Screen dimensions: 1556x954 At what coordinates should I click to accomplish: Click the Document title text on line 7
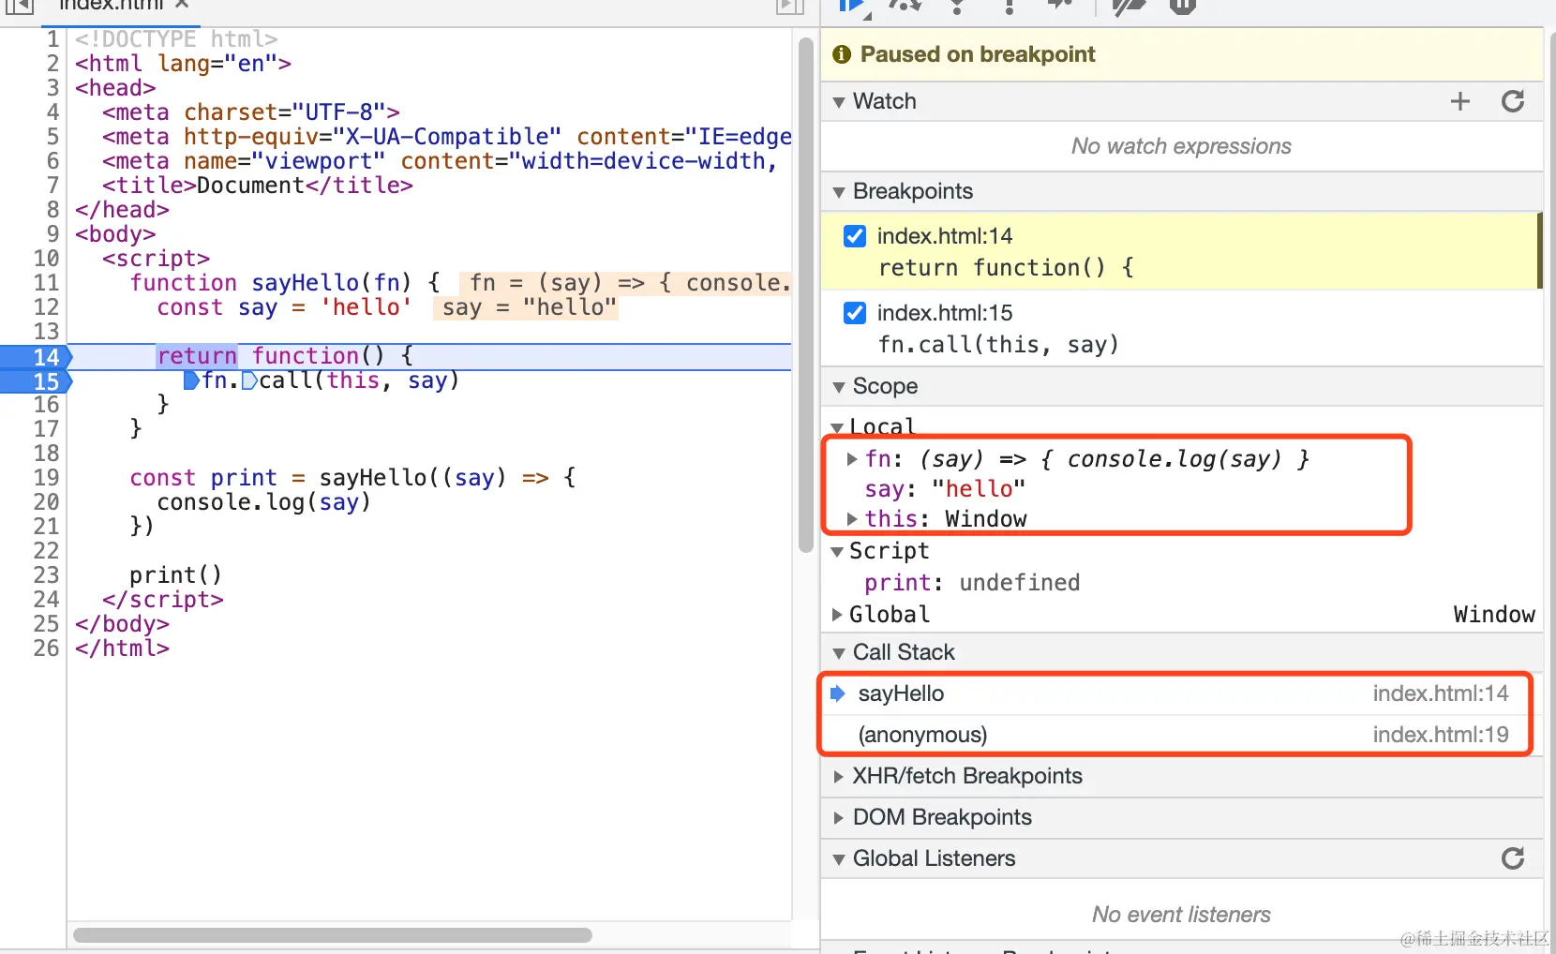(251, 186)
